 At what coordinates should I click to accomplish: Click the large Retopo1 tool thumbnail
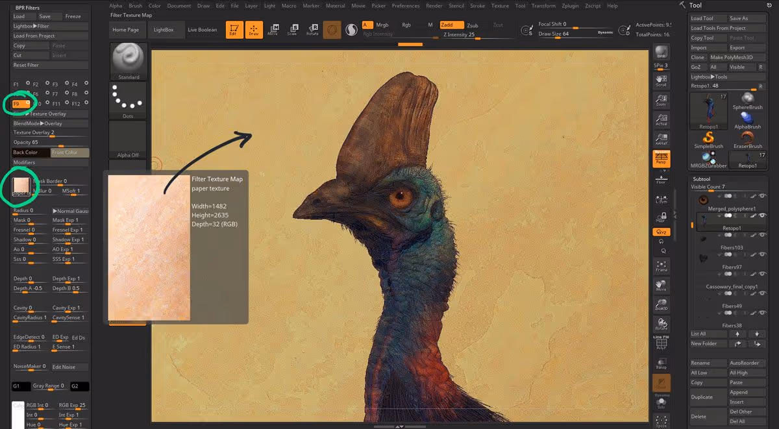(x=708, y=111)
